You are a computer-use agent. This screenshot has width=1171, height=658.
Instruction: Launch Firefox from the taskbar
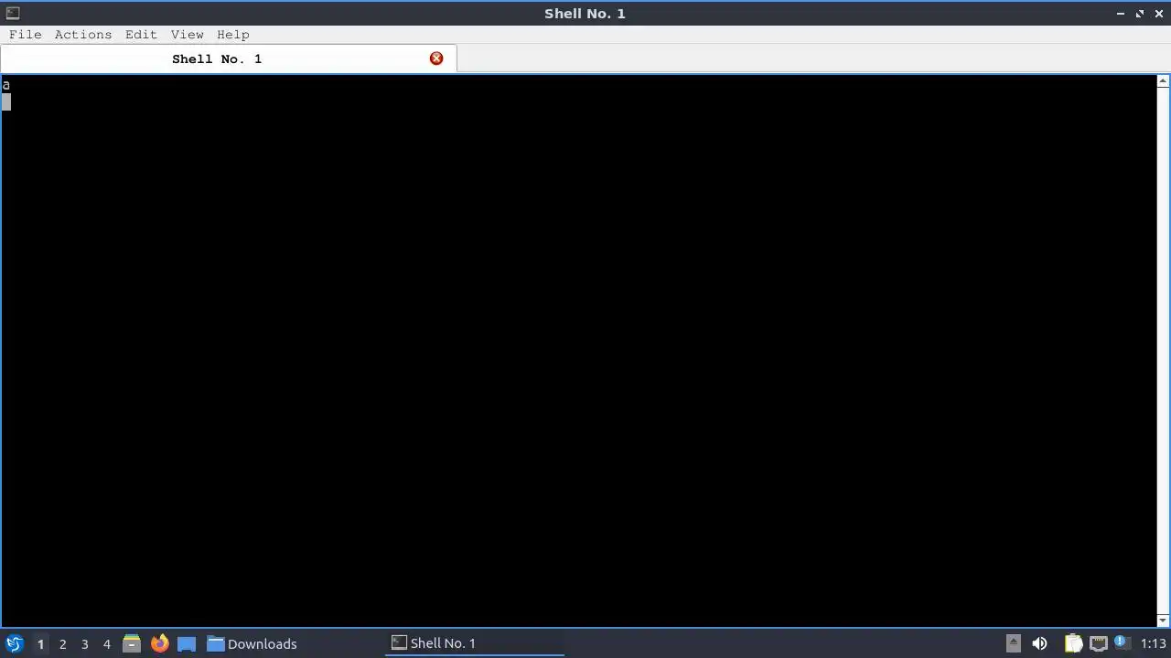(159, 643)
